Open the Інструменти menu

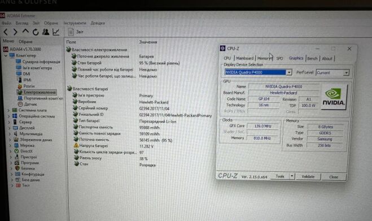click(x=75, y=23)
